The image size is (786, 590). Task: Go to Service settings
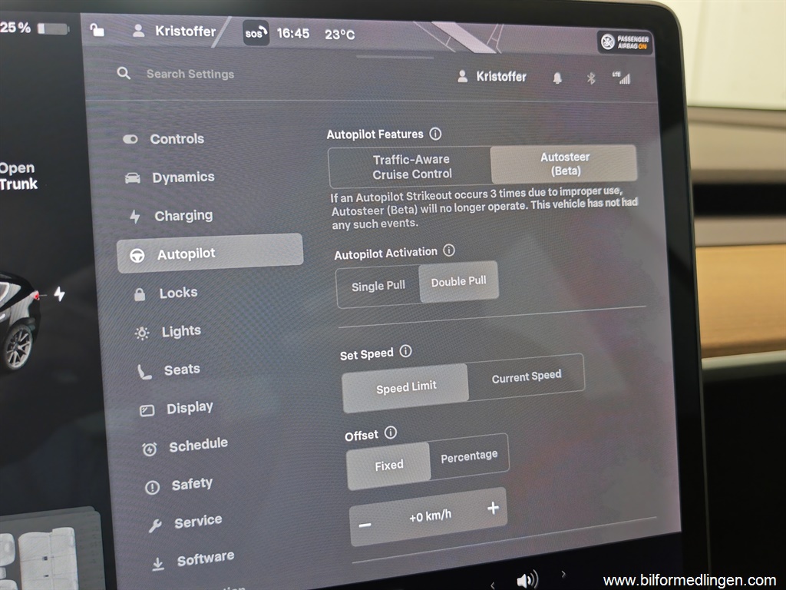185,522
